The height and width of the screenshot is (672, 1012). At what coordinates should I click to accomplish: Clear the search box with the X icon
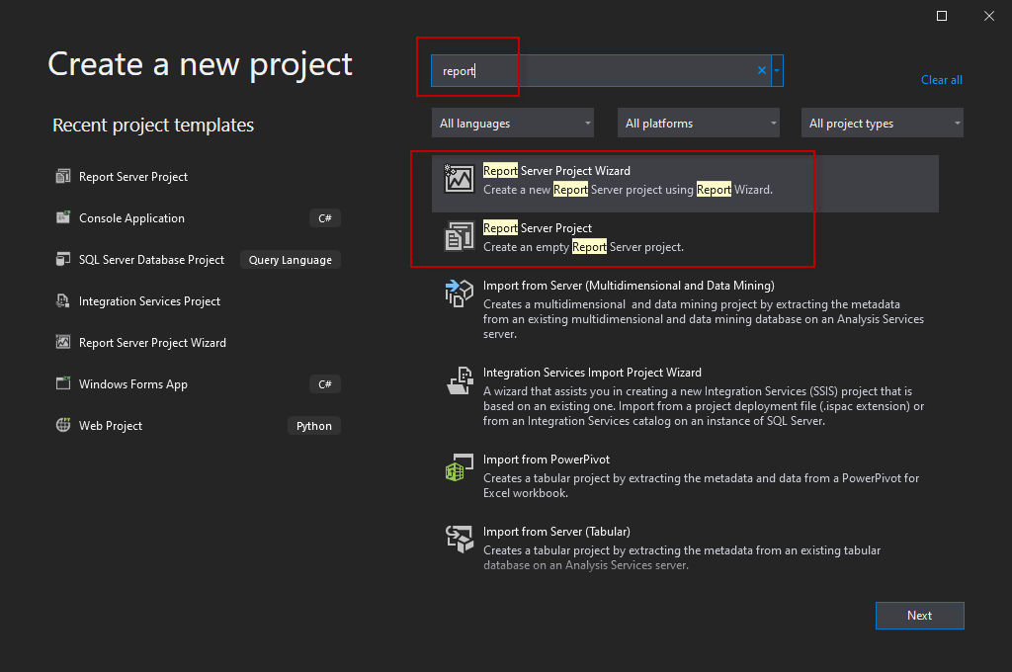coord(762,71)
